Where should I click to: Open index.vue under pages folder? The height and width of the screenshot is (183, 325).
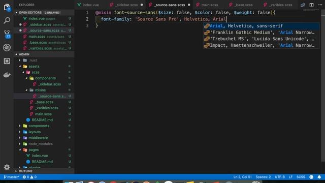click(44, 156)
